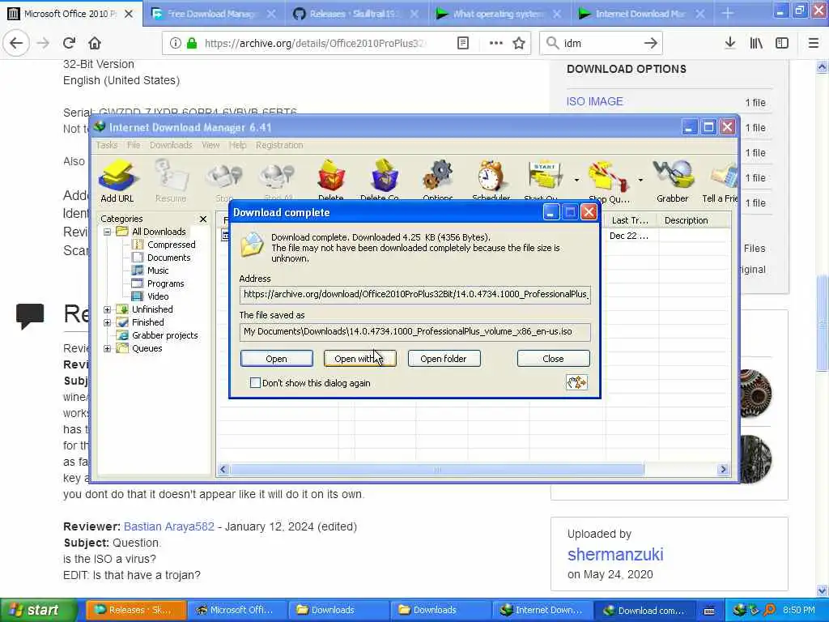
Task: Select Documents category
Action: (168, 258)
